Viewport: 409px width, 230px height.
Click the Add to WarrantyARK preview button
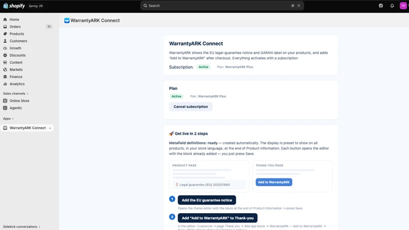point(274,182)
